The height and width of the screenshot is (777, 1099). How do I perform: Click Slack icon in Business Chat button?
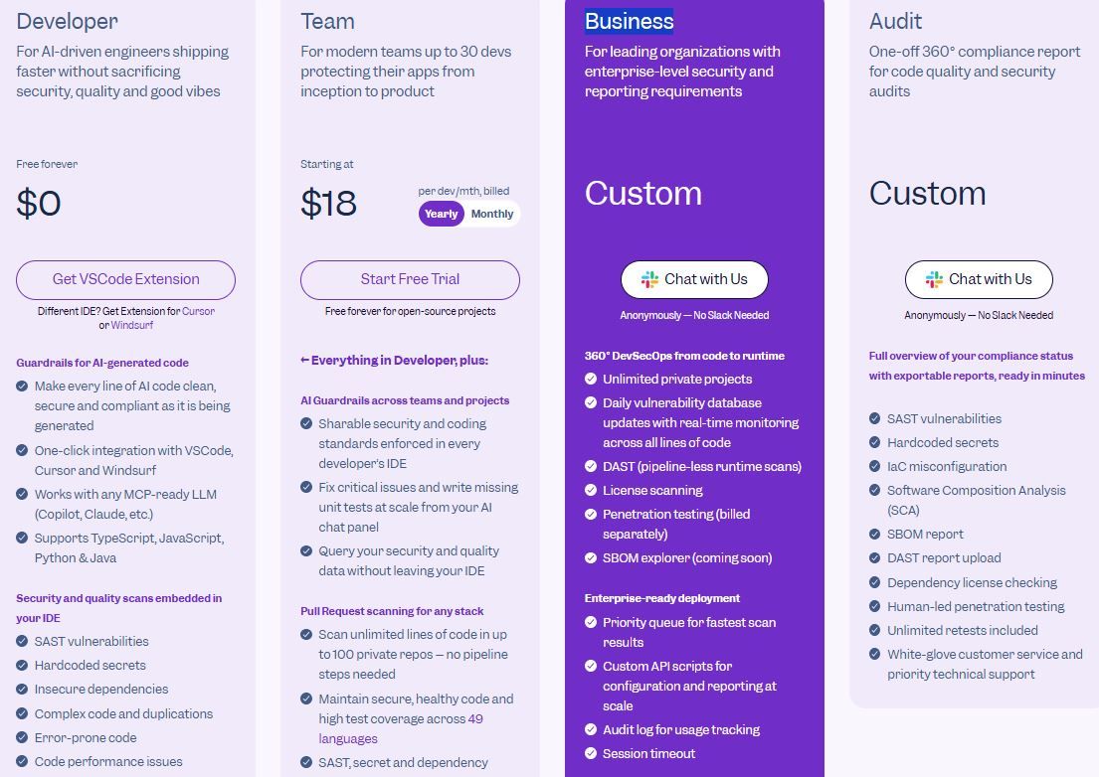point(649,279)
